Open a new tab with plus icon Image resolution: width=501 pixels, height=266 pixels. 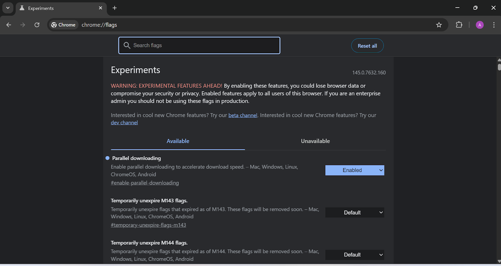115,8
